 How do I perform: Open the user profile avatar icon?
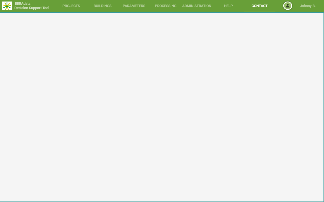click(288, 6)
